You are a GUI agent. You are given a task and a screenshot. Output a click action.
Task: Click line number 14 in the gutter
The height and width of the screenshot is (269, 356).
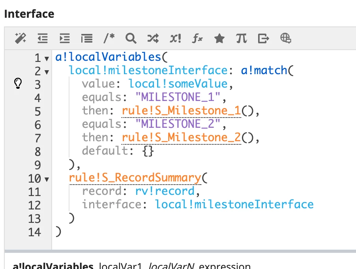point(34,232)
